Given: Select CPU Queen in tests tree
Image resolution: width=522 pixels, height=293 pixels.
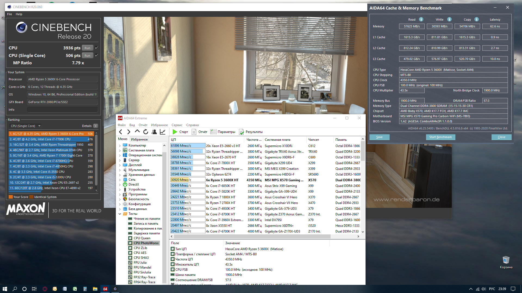Looking at the screenshot, I should pyautogui.click(x=142, y=238).
